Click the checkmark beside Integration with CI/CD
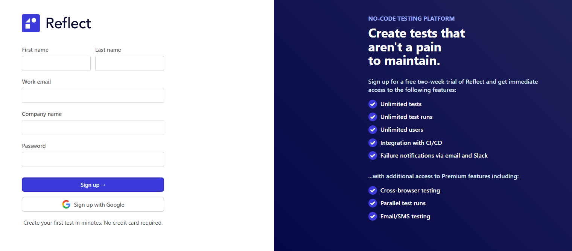Screen dimensions: 572x251 [373, 143]
